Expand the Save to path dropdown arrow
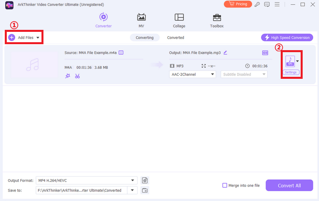This screenshot has width=319, height=201. tap(132, 190)
